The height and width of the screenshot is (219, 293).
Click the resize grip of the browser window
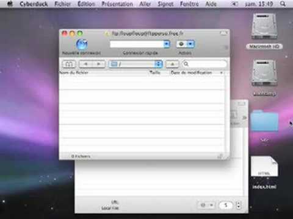(x=227, y=158)
